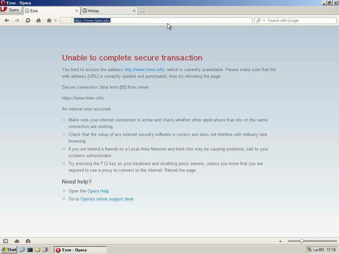Open the Opera main menu button
Screen dimensions: 339x254
[11, 10]
